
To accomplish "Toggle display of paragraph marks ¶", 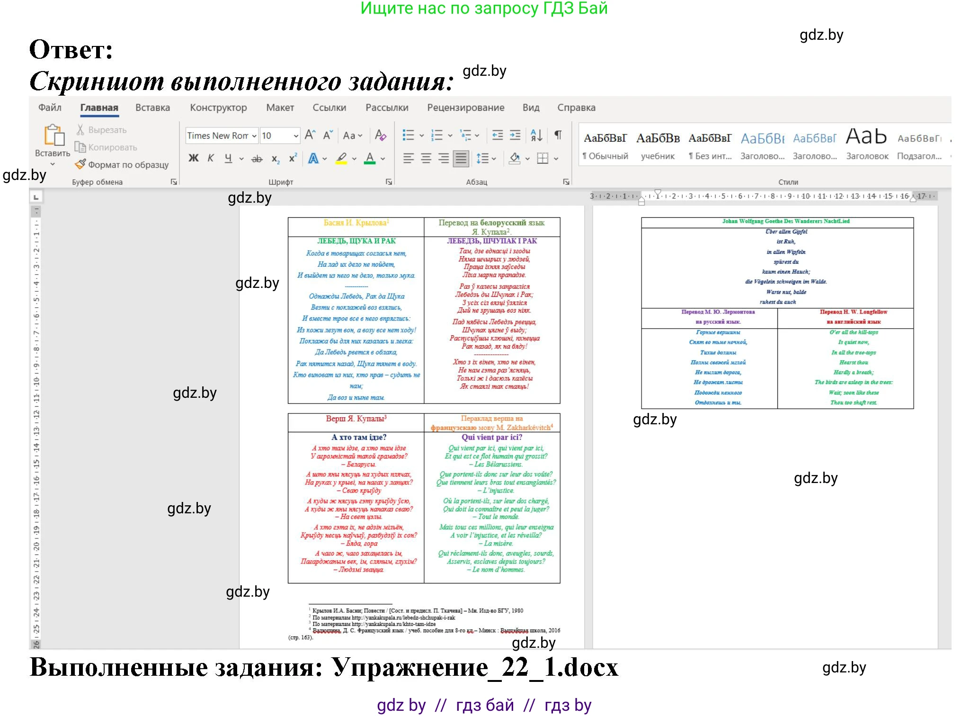I will pyautogui.click(x=558, y=135).
